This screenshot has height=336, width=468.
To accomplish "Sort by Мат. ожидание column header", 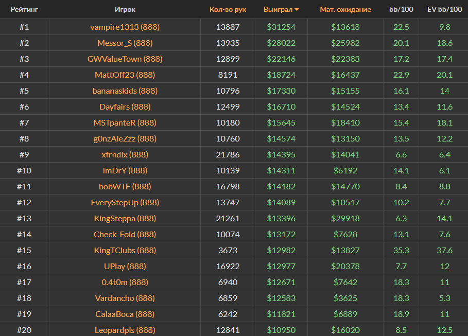I will 345,9.
